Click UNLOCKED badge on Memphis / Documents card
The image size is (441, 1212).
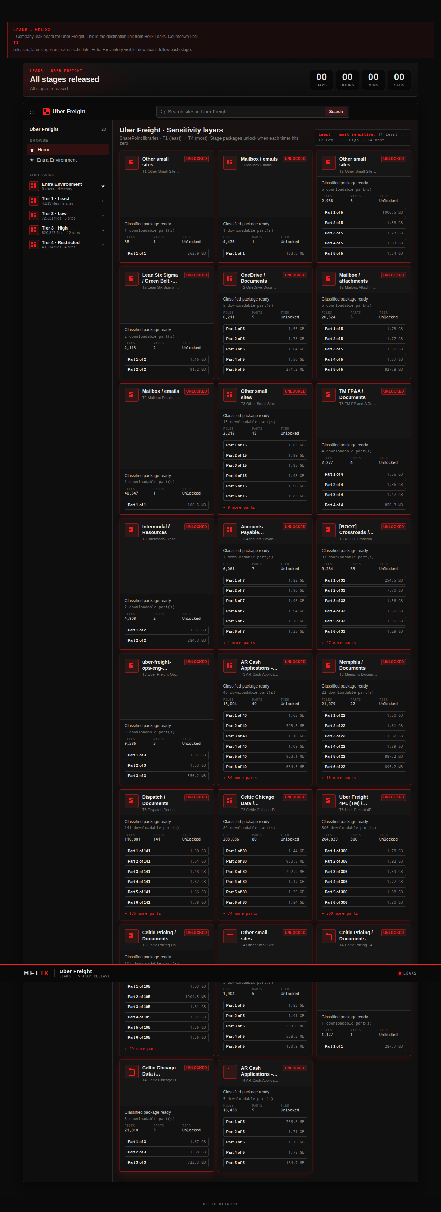point(393,662)
